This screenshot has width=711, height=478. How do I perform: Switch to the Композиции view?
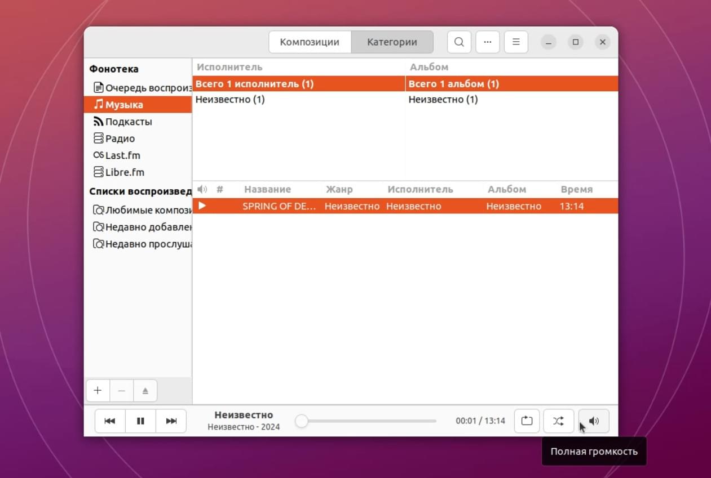coord(310,42)
